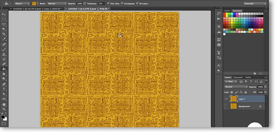
Task: Select the Crop tool
Action: 4,34
